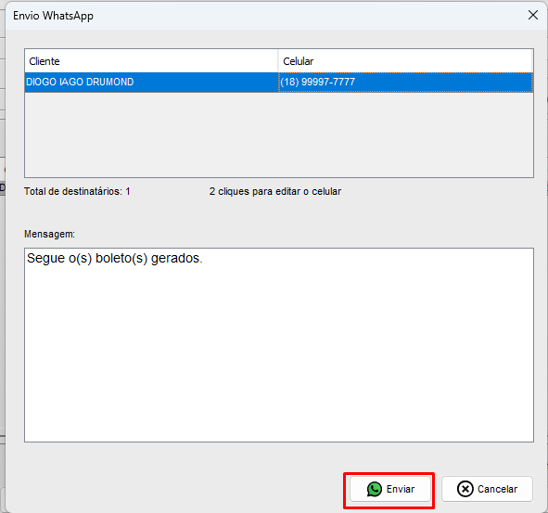Click the divider between Cliente and Celular headers
Viewport: 548px width, 513px height.
[x=278, y=61]
